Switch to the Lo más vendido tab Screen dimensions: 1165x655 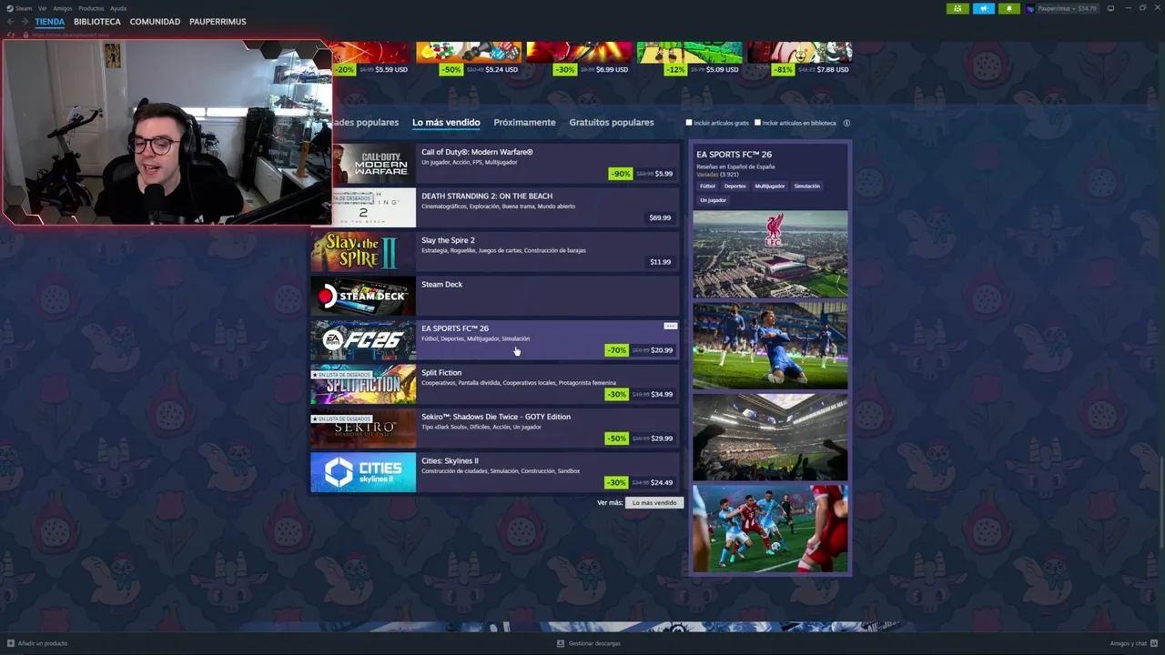click(446, 123)
